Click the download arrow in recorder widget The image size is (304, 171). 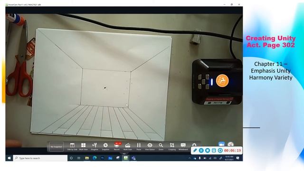pos(220,151)
